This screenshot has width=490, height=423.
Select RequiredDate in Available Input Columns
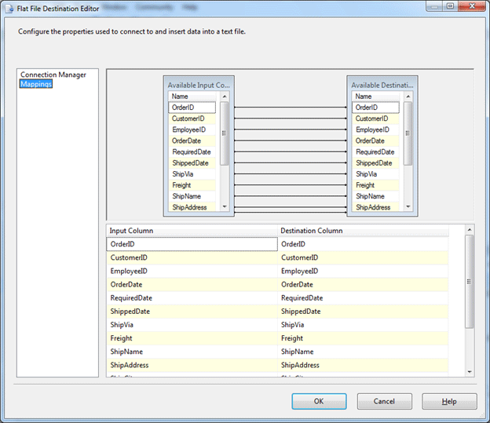point(192,151)
